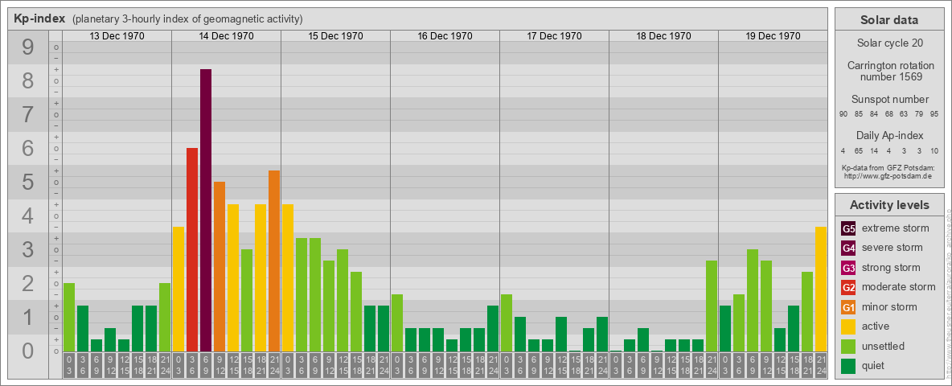The width and height of the screenshot is (952, 386).
Task: Click the 17 Dec 0-3 light green bar
Action: click(x=507, y=323)
